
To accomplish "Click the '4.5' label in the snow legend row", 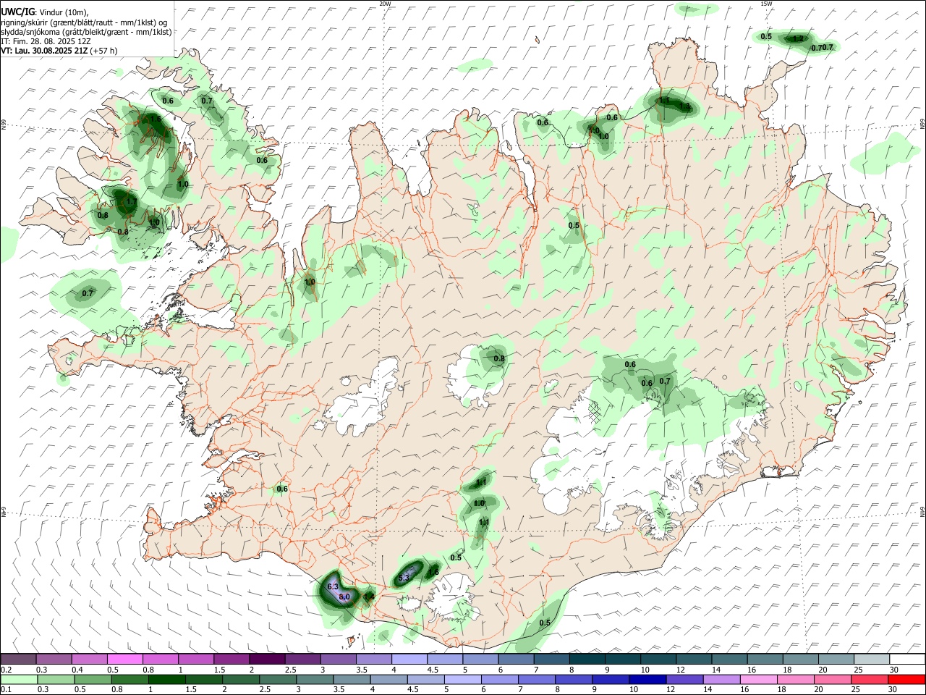I will (433, 670).
